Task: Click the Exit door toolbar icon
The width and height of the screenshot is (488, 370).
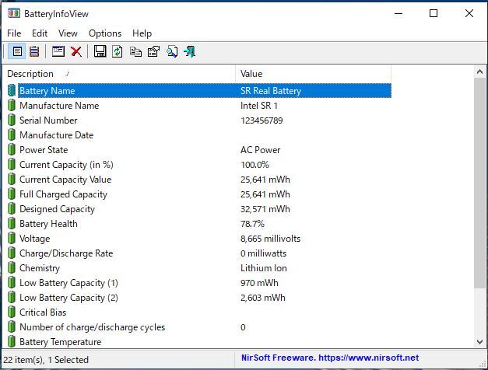Action: point(190,51)
